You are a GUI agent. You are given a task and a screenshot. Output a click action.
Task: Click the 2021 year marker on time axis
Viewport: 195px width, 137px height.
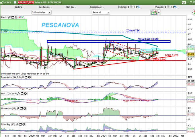[x=104, y=136]
